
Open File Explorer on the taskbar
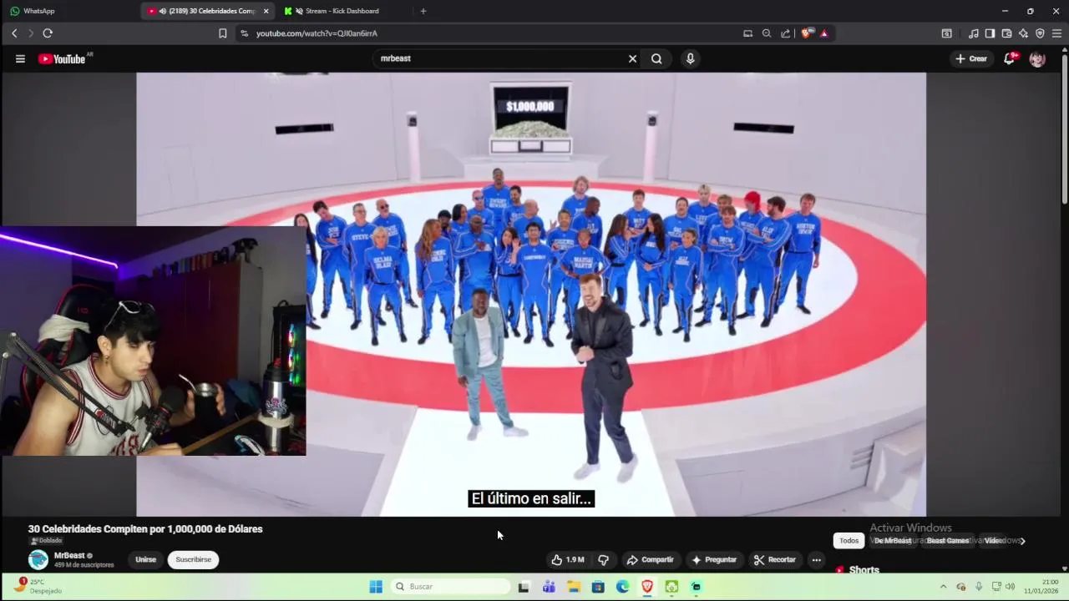point(574,587)
